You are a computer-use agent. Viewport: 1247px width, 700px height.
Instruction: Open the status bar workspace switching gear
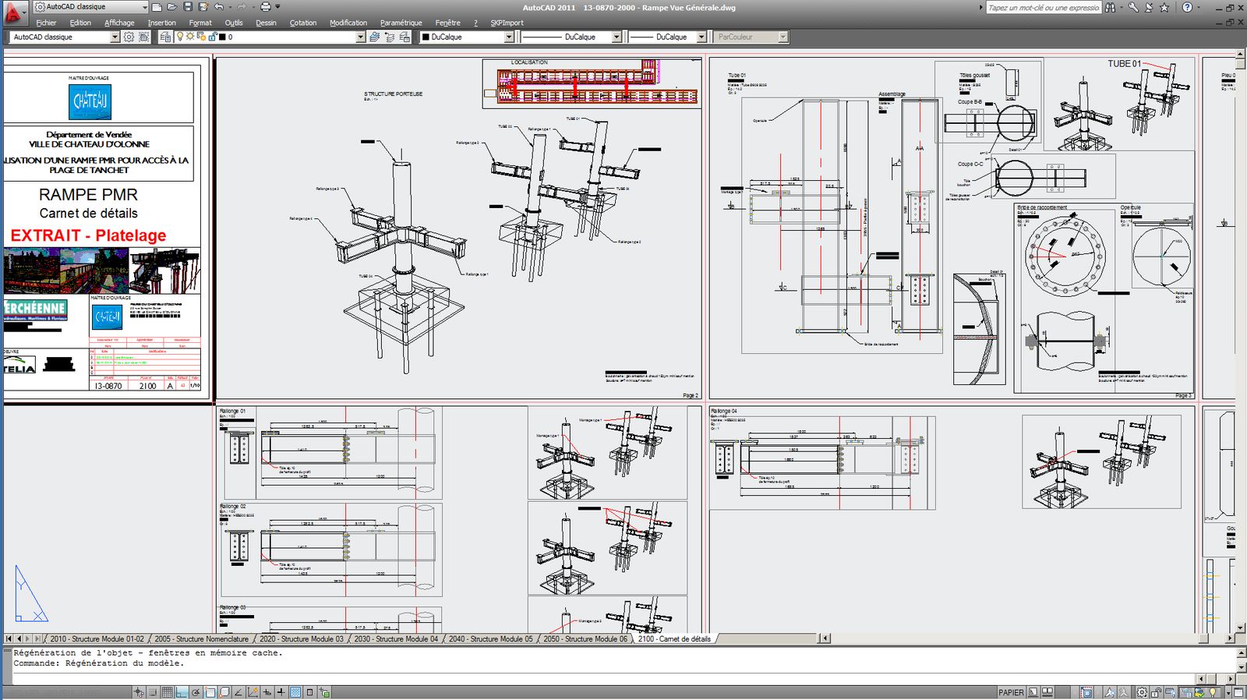[1142, 691]
